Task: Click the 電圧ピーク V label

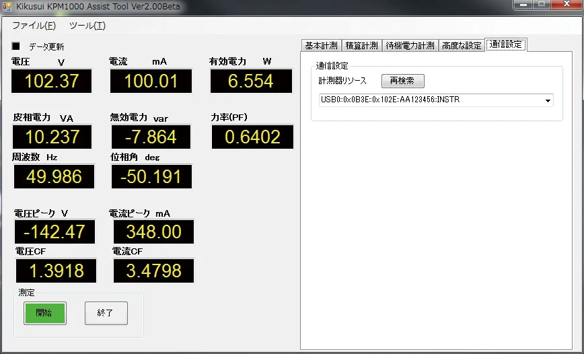Action: (x=41, y=213)
